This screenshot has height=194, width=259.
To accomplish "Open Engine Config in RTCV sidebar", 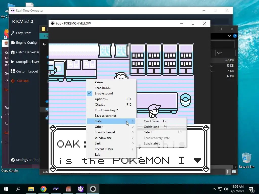I will click(x=24, y=42).
